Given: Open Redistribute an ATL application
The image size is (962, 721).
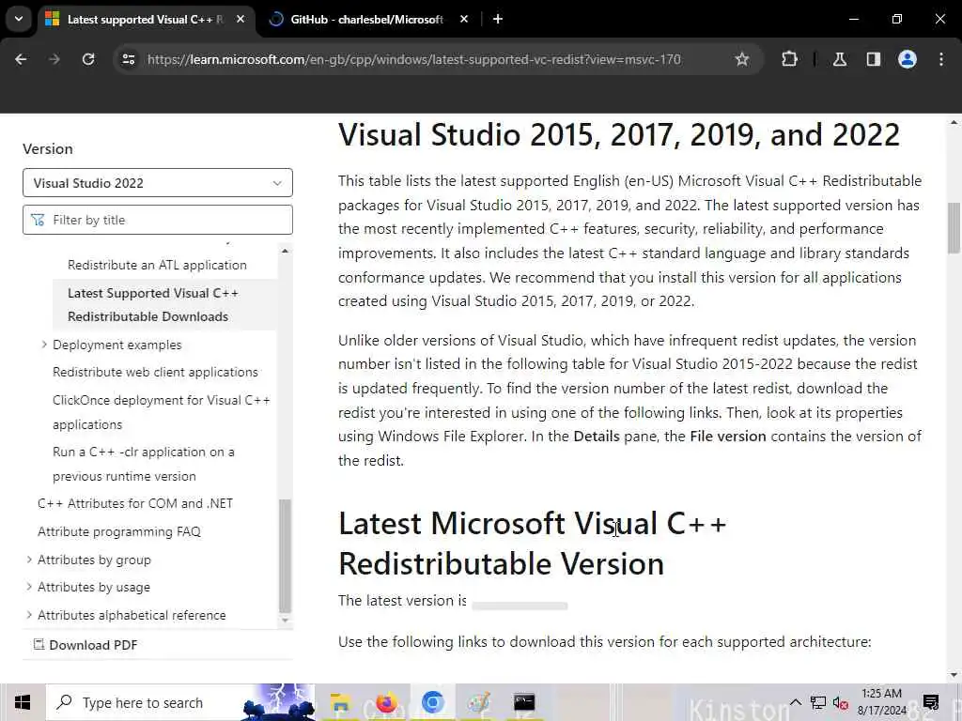Looking at the screenshot, I should [x=157, y=265].
